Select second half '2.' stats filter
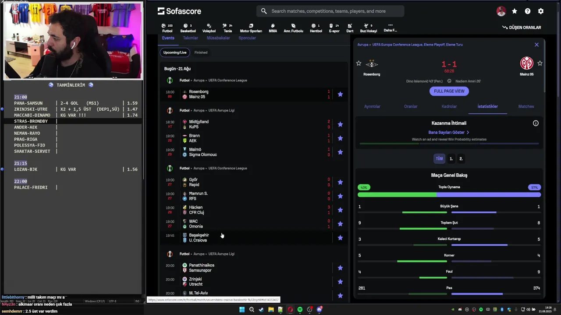561x315 pixels. pos(461,159)
